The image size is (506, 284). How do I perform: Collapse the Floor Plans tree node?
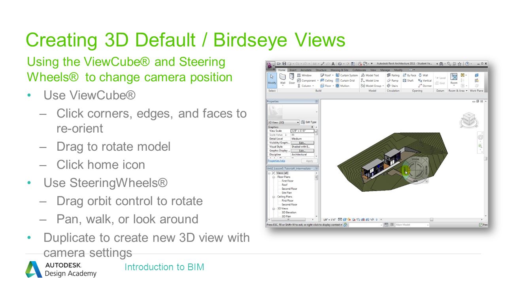click(274, 177)
